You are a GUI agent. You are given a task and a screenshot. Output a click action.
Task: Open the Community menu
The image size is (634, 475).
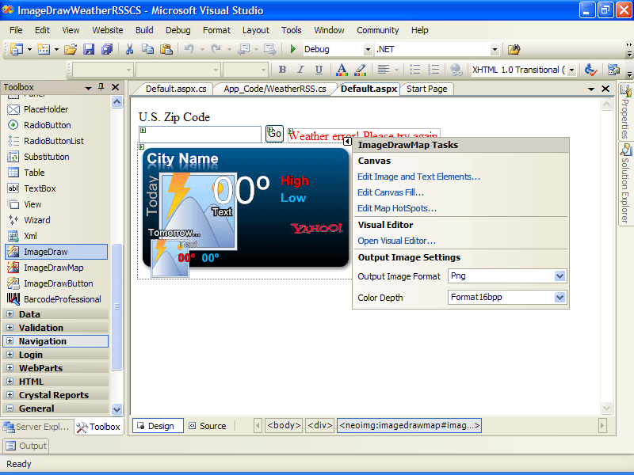[x=378, y=30]
